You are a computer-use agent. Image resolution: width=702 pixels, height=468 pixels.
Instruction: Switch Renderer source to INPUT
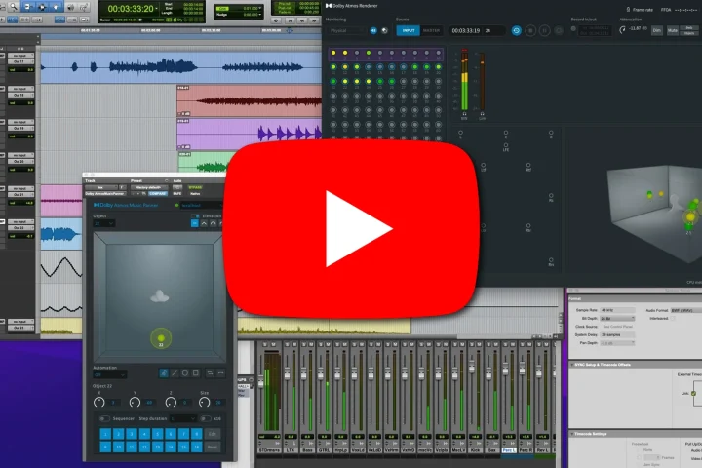coord(408,30)
